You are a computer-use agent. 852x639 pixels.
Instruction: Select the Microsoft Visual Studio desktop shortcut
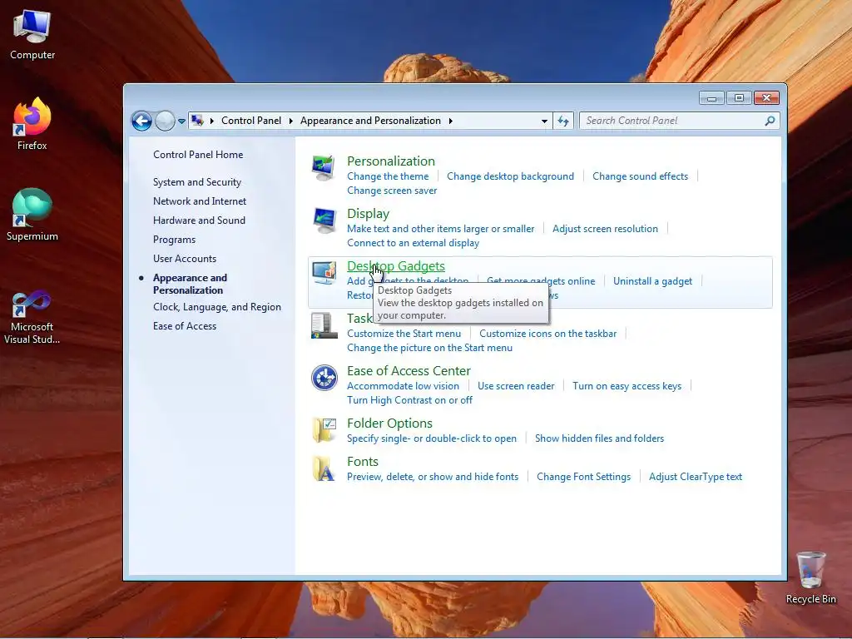(x=32, y=317)
